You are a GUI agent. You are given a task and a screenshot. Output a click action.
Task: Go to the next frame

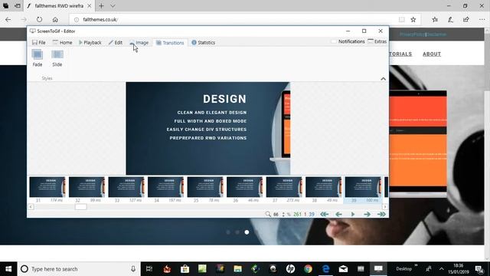[x=367, y=215]
